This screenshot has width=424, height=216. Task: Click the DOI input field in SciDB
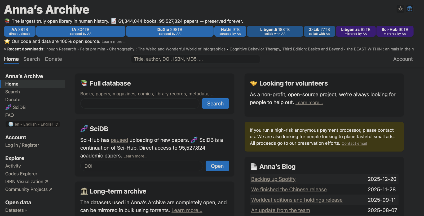click(x=142, y=166)
